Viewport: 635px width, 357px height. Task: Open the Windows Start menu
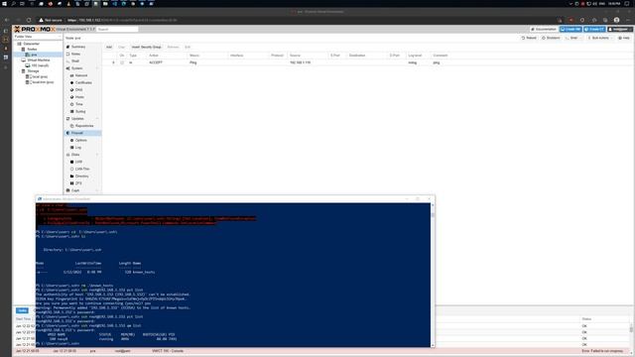click(x=4, y=4)
